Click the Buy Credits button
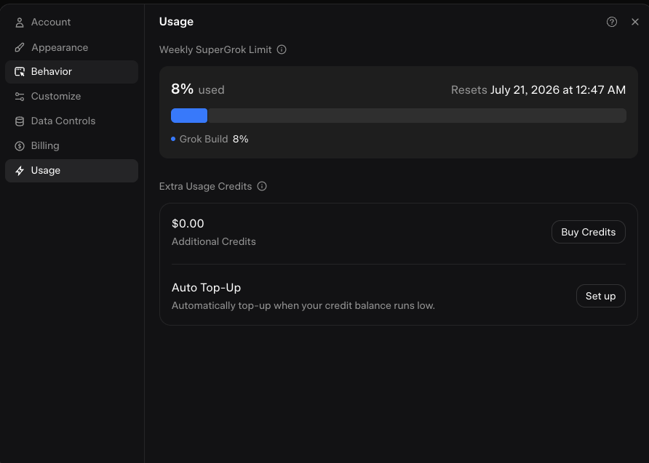This screenshot has height=463, width=649. point(588,232)
